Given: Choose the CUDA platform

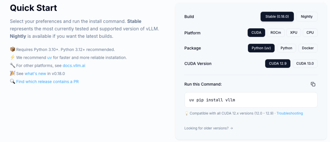Looking at the screenshot, I should click(256, 33).
